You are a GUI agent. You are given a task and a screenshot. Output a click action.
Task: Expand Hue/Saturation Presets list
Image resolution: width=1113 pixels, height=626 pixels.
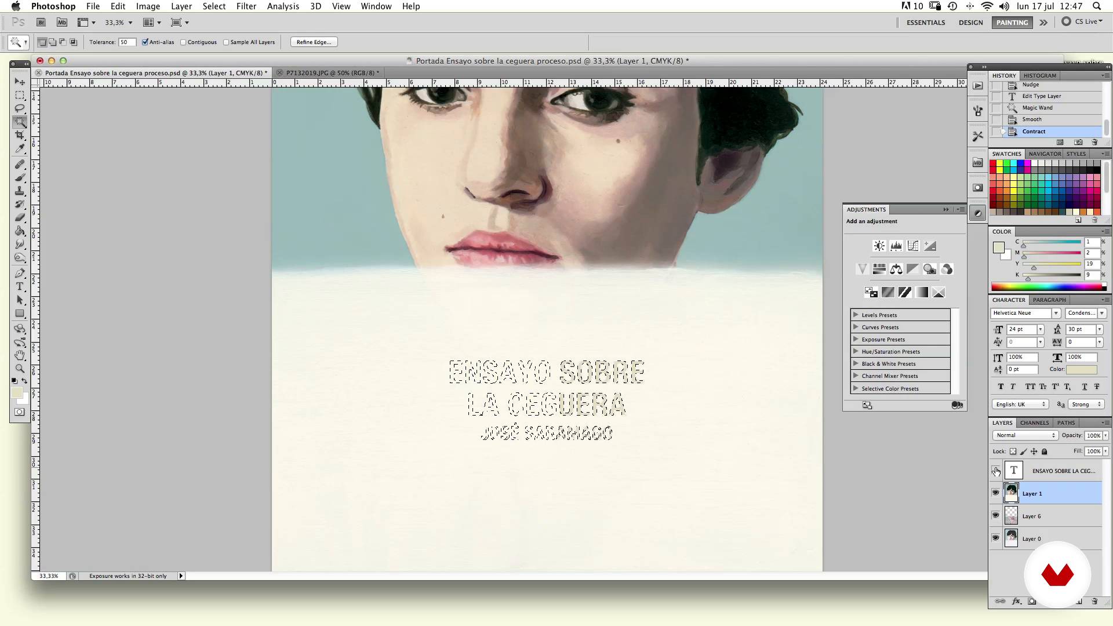[856, 351]
